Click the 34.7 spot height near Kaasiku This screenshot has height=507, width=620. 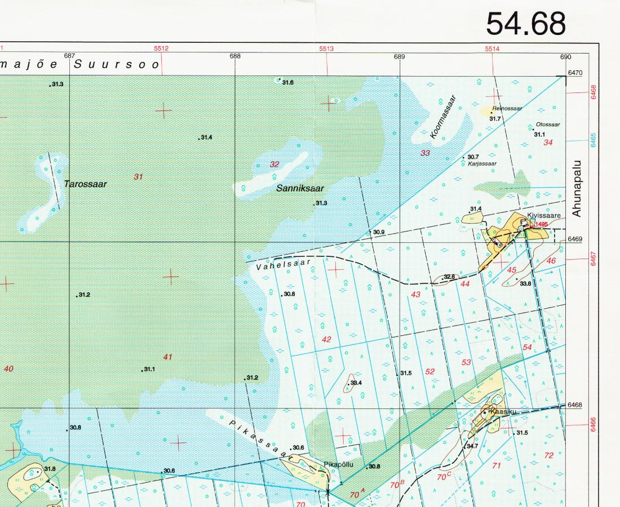coord(472,446)
